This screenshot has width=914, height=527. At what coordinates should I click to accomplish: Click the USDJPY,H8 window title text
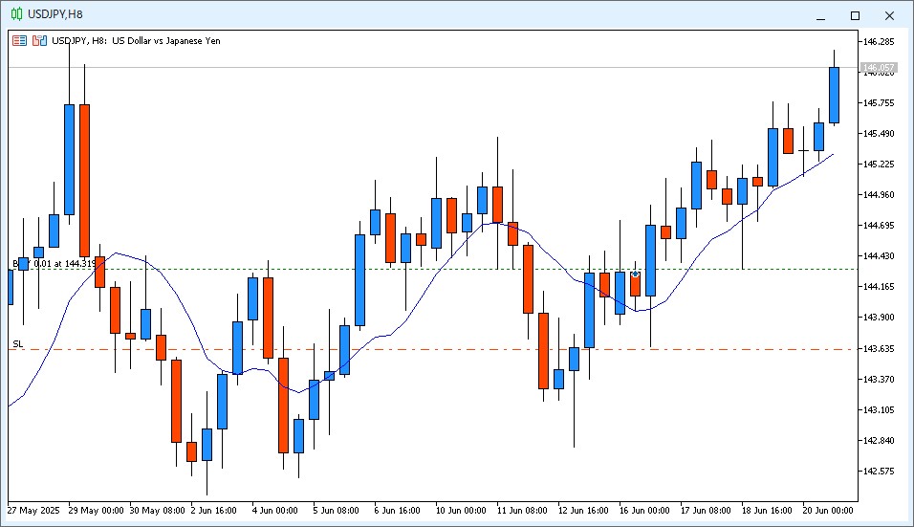point(55,14)
